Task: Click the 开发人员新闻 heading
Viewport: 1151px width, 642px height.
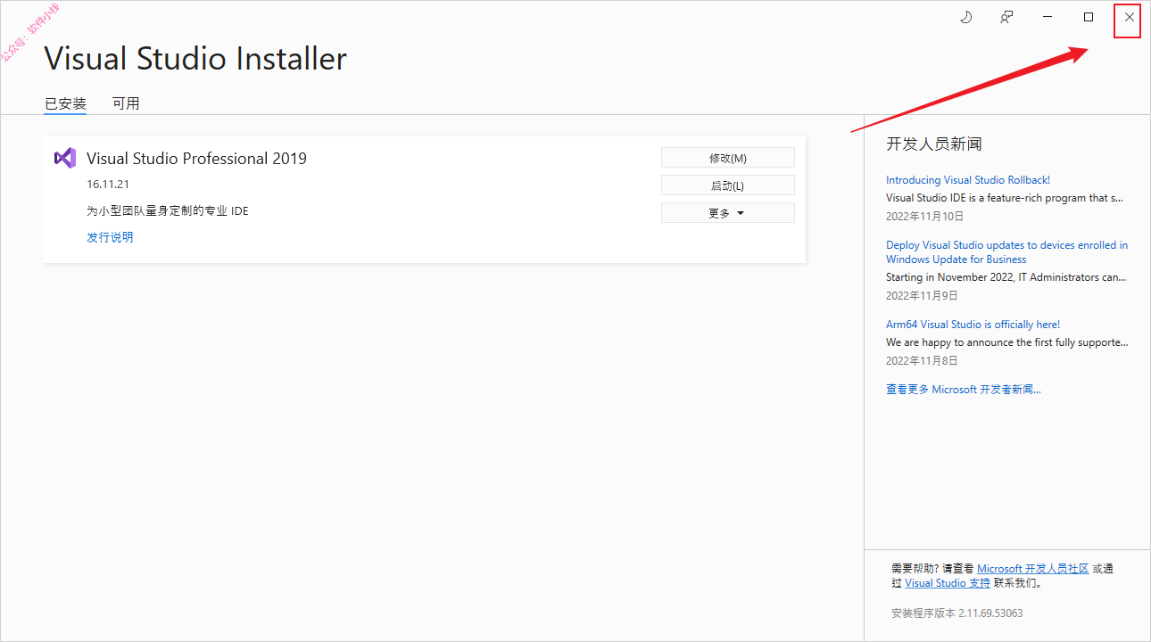Action: pos(934,144)
